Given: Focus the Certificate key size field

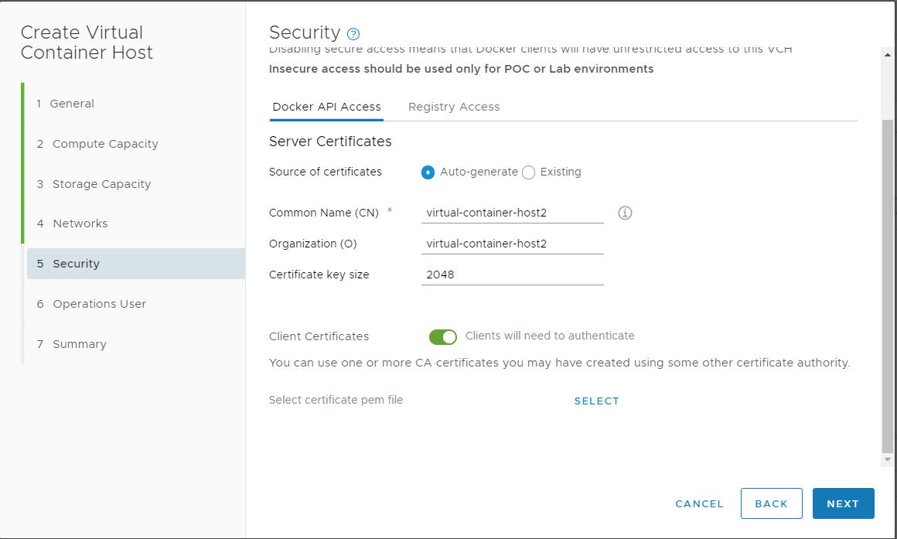Looking at the screenshot, I should point(513,275).
